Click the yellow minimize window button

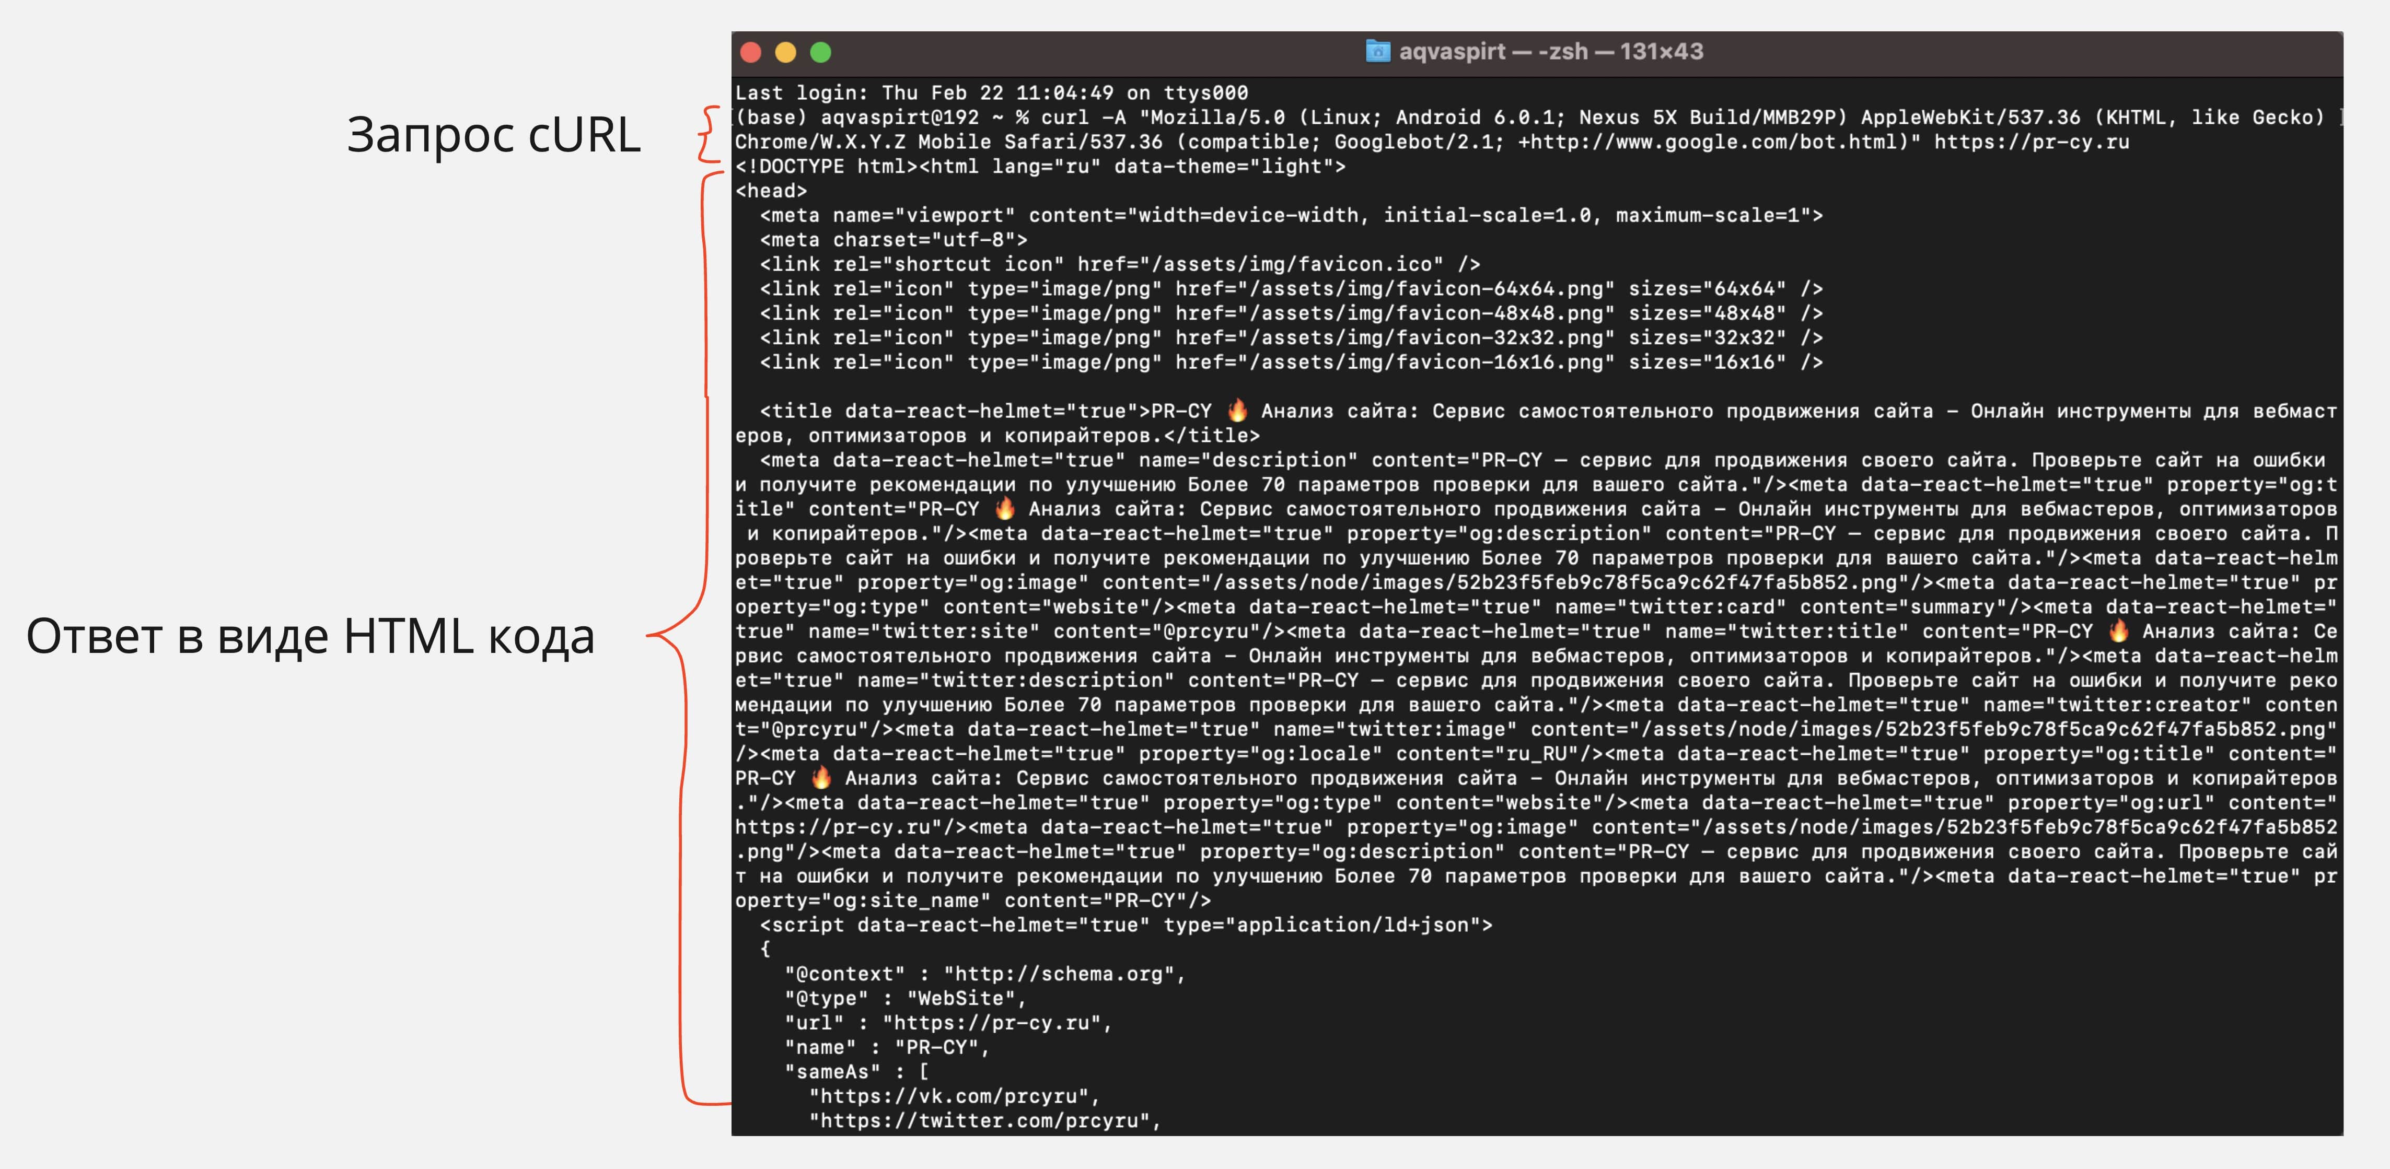point(786,53)
